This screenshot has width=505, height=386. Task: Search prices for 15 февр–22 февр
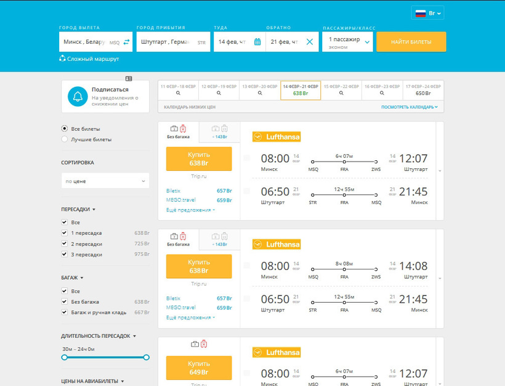coord(341,90)
